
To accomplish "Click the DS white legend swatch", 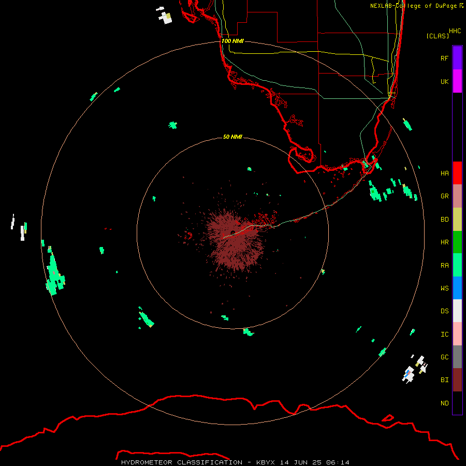I will (457, 311).
